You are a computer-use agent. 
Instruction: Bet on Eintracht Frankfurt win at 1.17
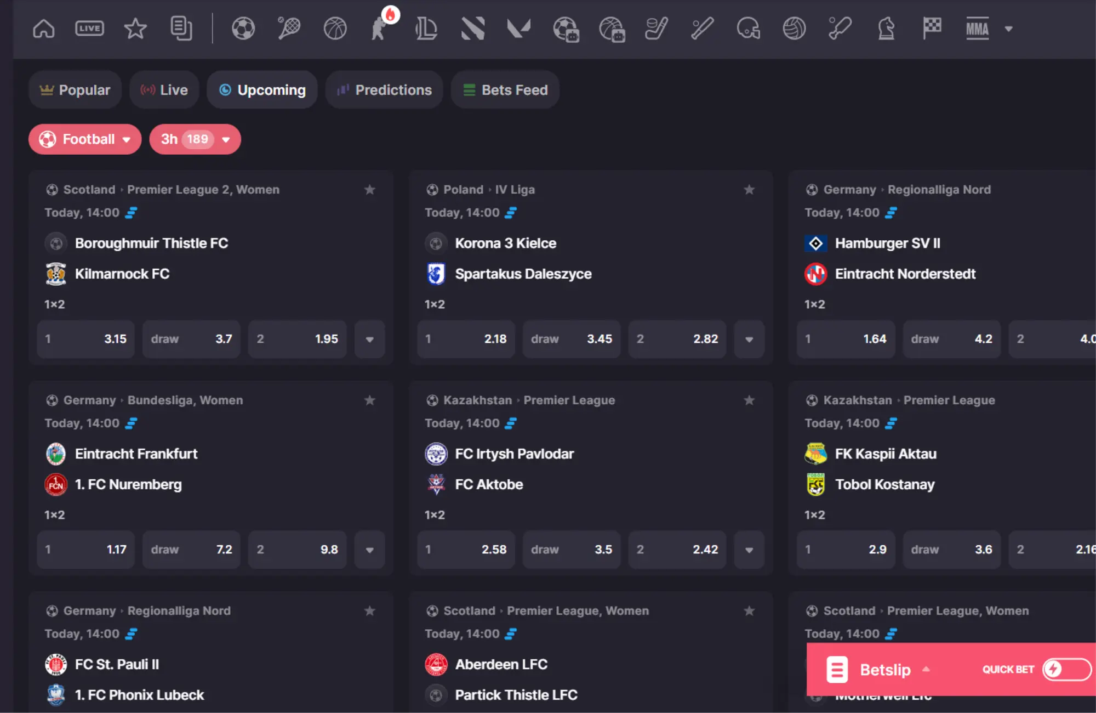[86, 550]
